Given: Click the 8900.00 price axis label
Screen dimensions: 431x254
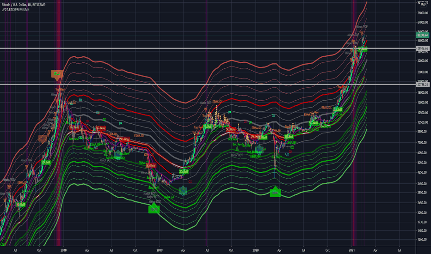Looking at the screenshot, I should 423,132.
